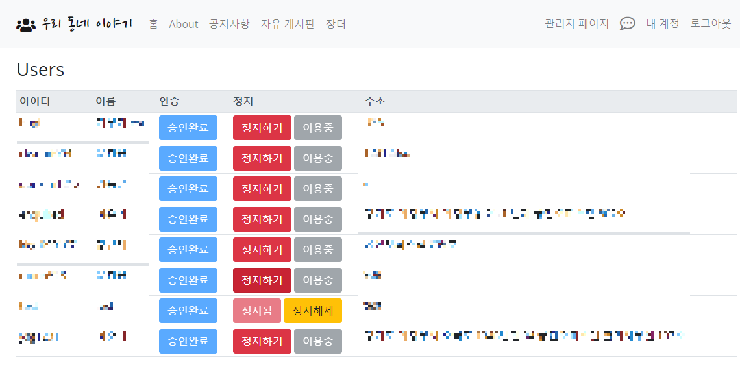Click the 승인완료 button on the first user row
The image size is (740, 384).
point(188,127)
